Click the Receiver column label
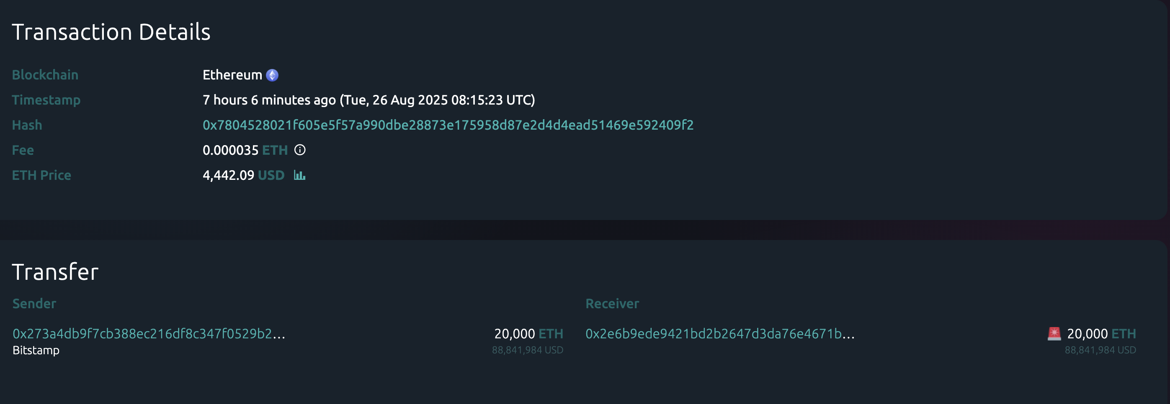 (612, 304)
